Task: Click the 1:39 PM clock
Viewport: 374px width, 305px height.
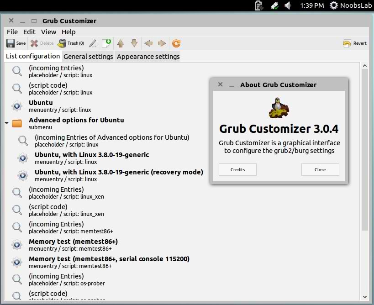Action: tap(312, 5)
